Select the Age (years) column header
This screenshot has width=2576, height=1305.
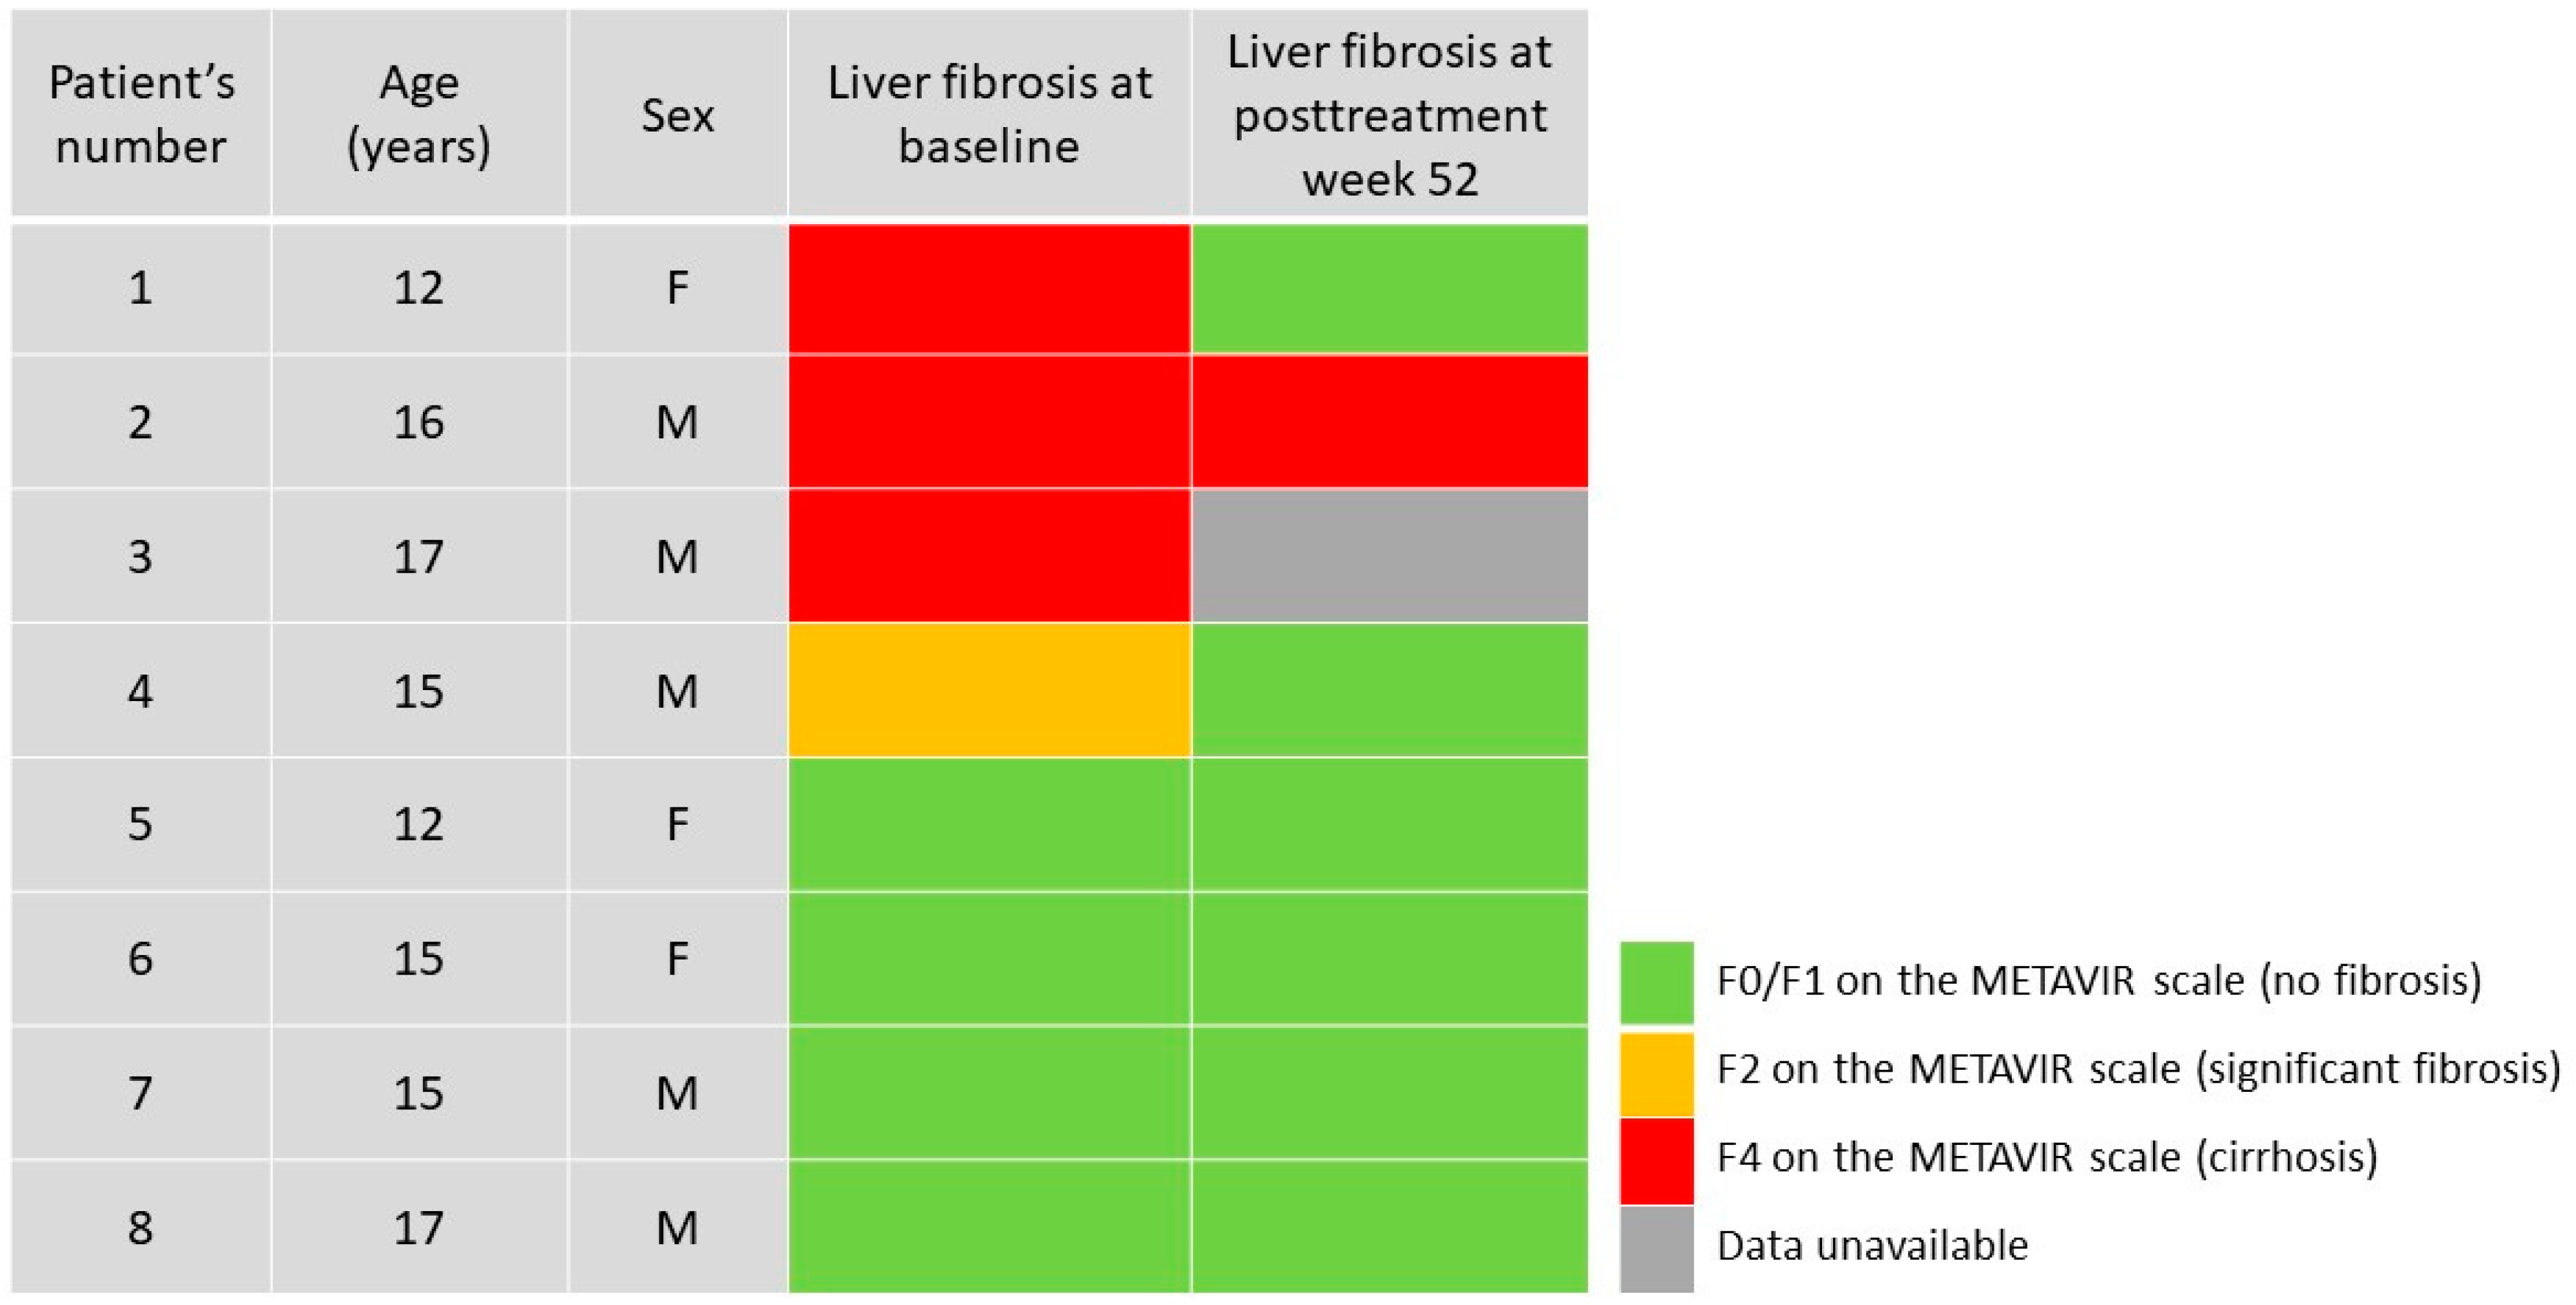(419, 114)
